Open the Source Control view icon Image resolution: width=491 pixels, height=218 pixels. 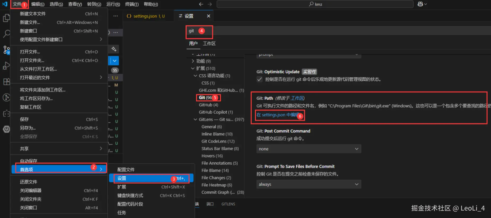click(6, 50)
